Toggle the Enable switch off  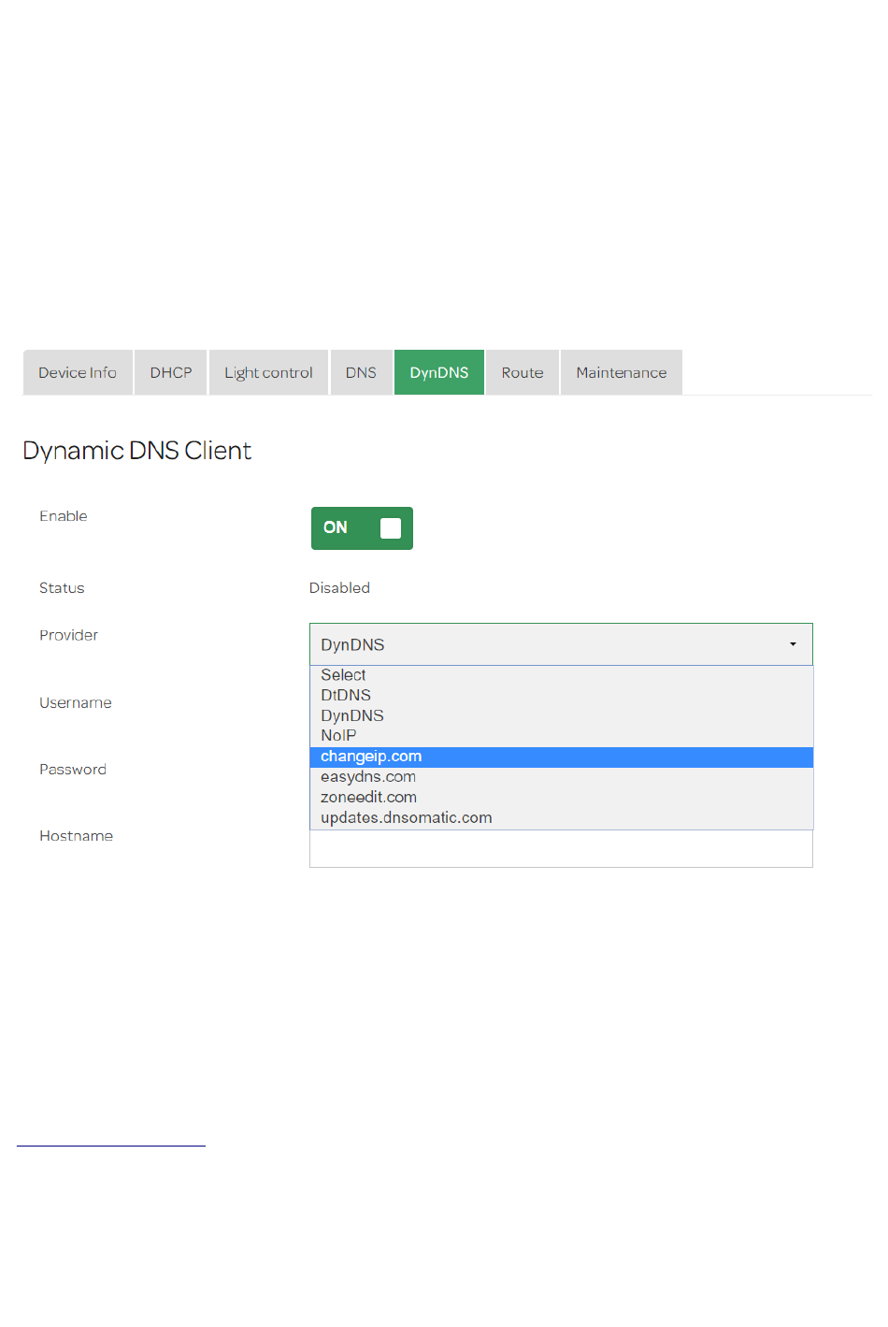[x=362, y=528]
